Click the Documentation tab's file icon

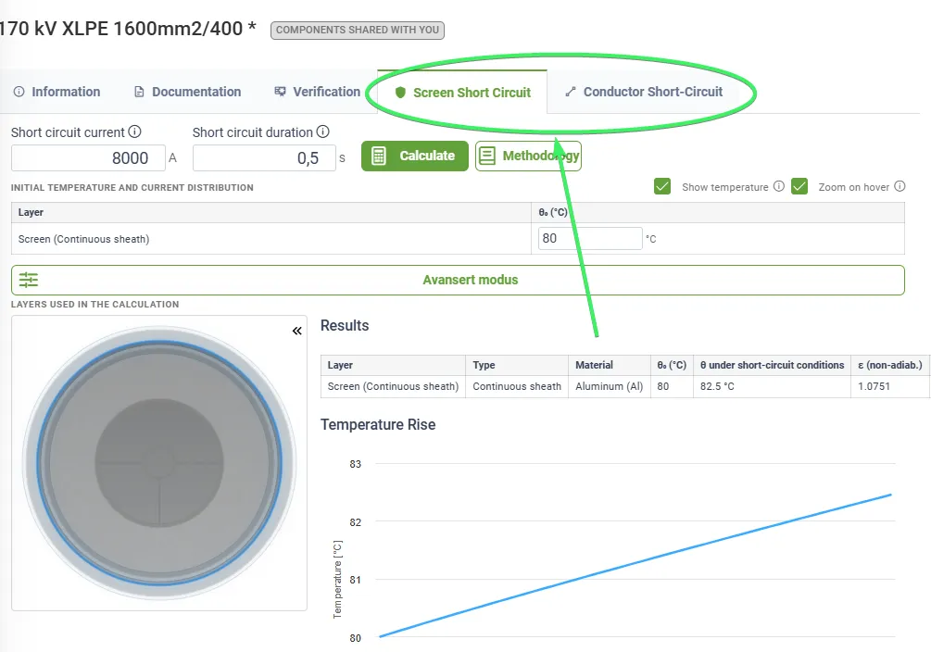tap(139, 92)
